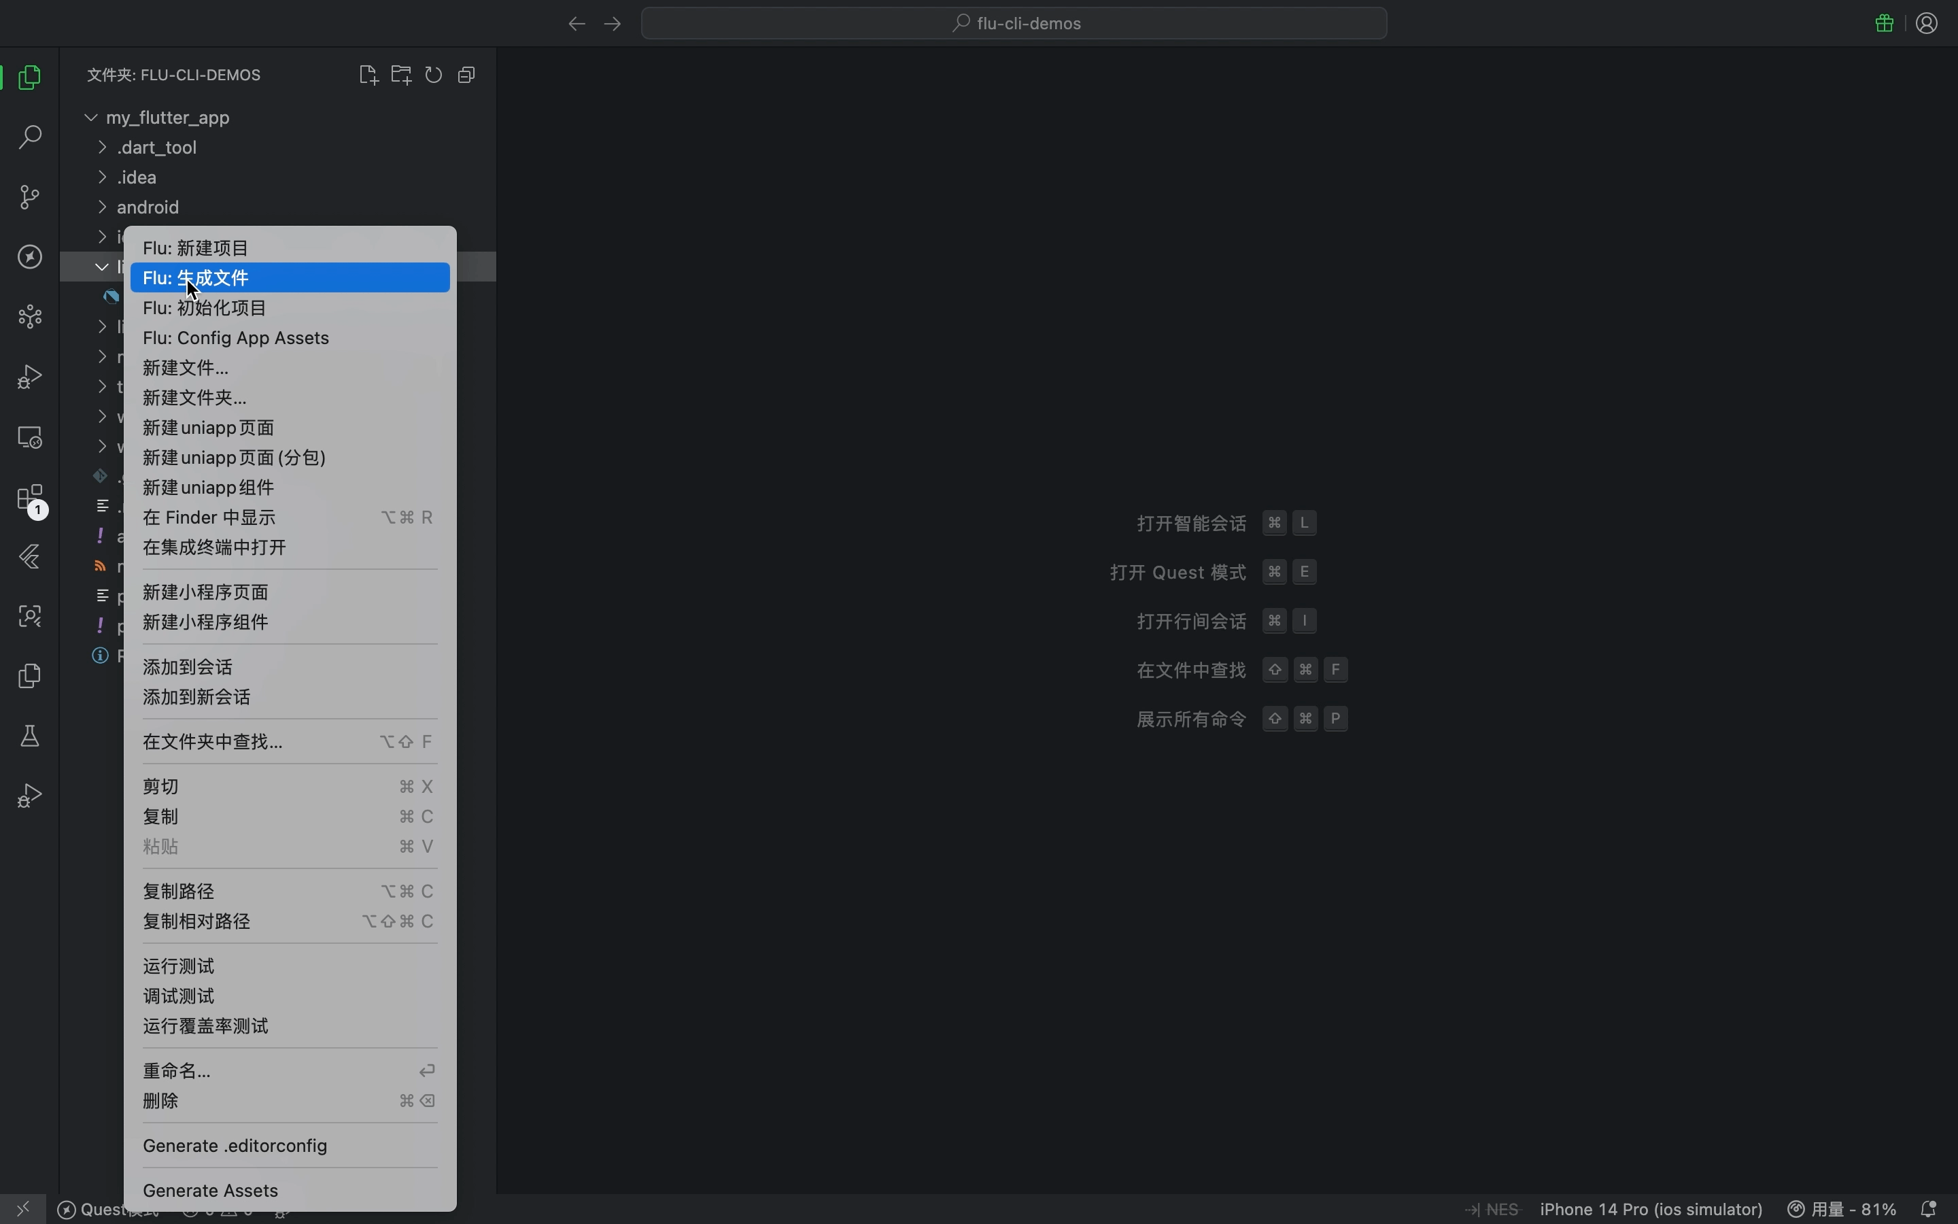Click Generate Assets at menu bottom
The height and width of the screenshot is (1224, 1958).
[209, 1190]
